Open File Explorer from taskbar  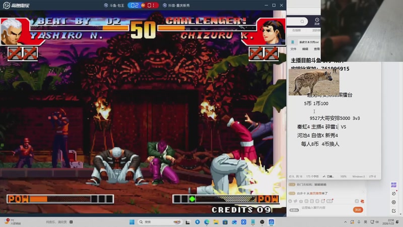point(216,222)
